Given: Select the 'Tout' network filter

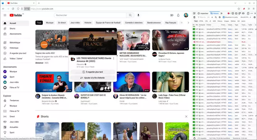Looking at the screenshot, I should tap(196, 21).
